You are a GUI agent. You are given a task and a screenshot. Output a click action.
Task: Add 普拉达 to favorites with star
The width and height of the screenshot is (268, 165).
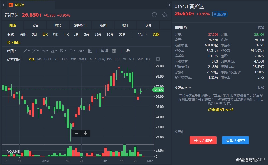pos(165,15)
